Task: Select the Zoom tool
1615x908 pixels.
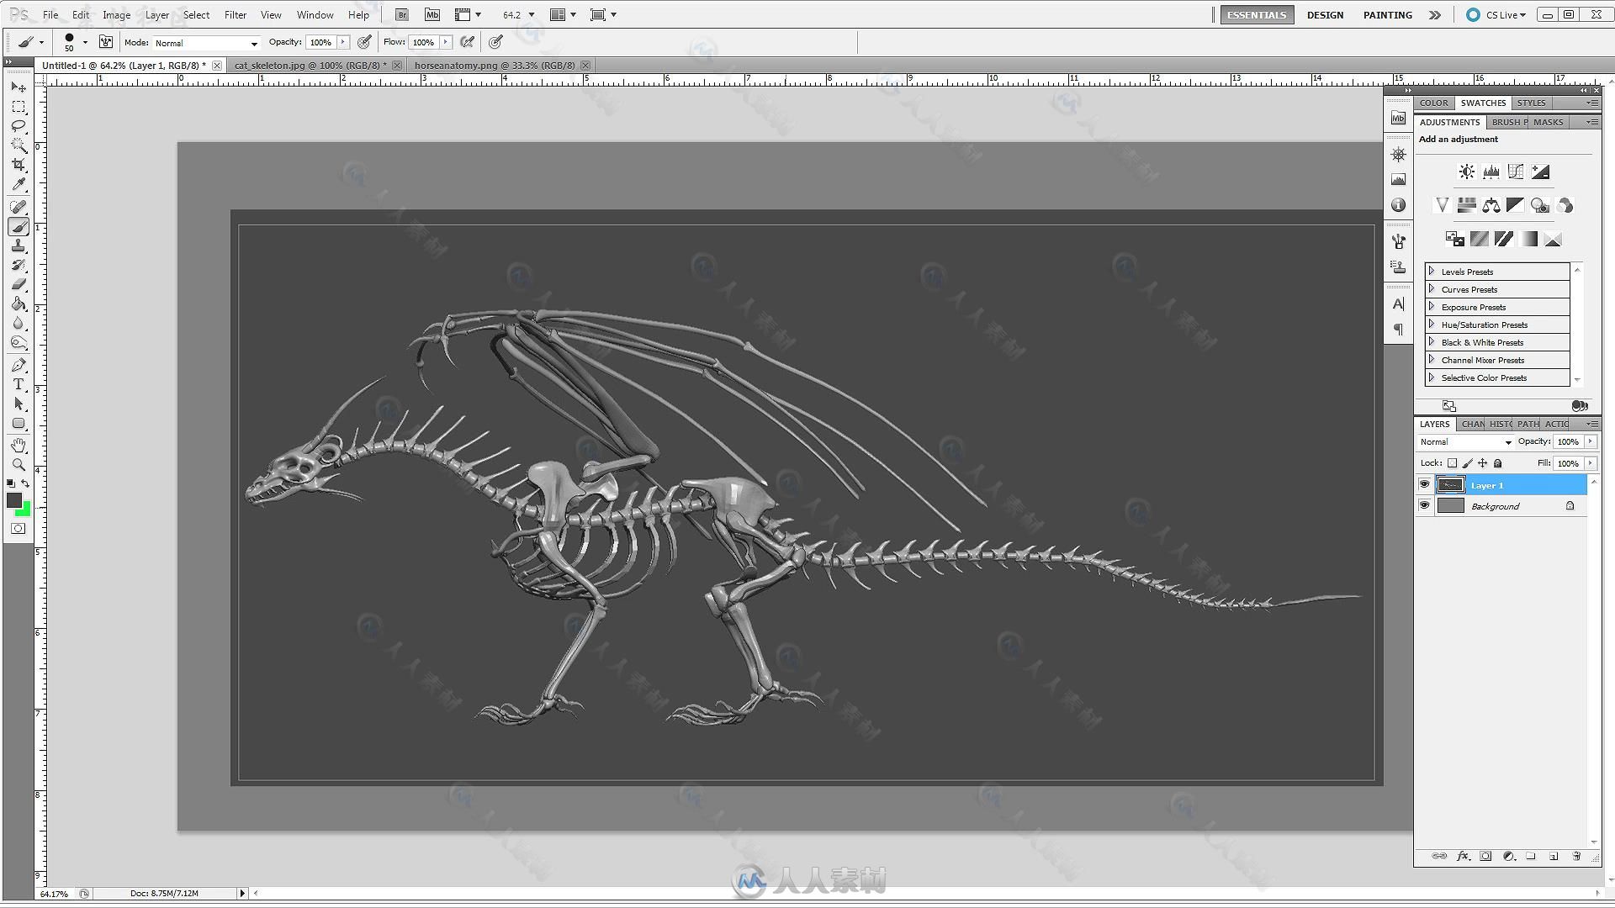Action: click(x=19, y=464)
